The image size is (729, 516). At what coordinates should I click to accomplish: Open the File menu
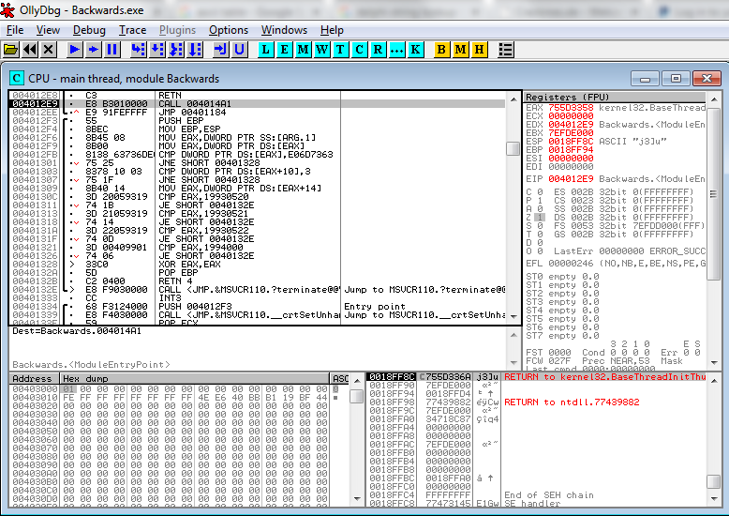15,30
